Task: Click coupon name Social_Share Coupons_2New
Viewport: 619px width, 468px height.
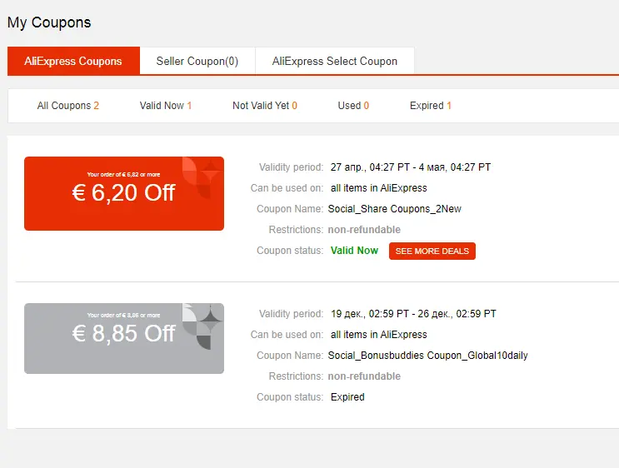Action: (x=395, y=209)
